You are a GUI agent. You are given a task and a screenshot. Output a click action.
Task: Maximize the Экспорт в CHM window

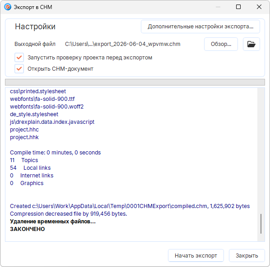pyautogui.click(x=238, y=7)
